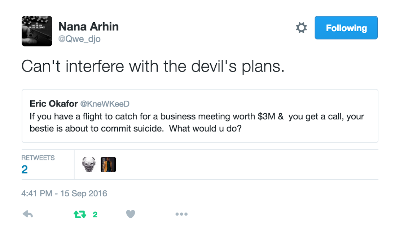Click the "Can't interfere with the devil's plans" text
395x237 pixels.
[153, 67]
